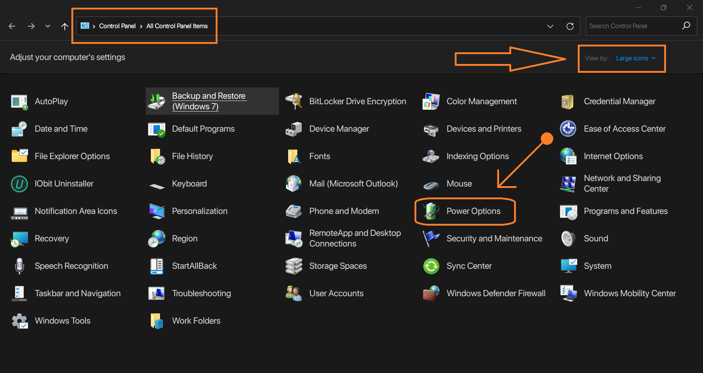Expand the View by Large icons dropdown
The height and width of the screenshot is (373, 703).
[x=636, y=58]
